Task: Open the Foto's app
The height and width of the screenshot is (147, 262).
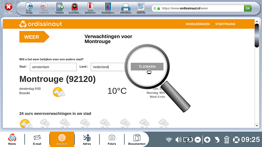Action: [x=112, y=140]
